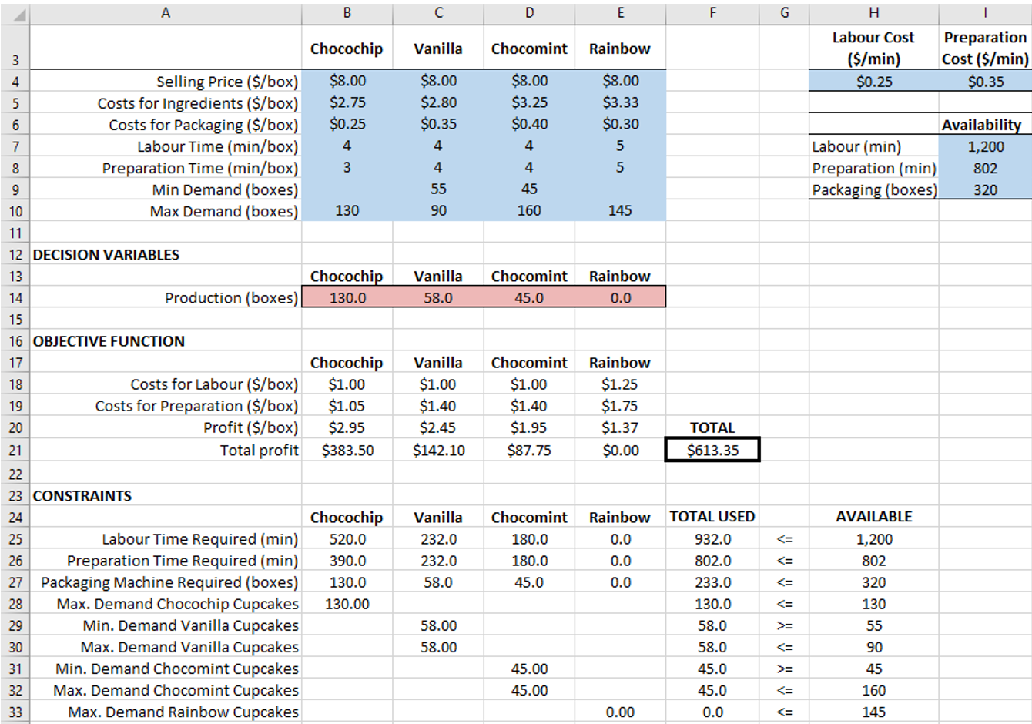The width and height of the screenshot is (1032, 724).
Task: Click Vanilla ingredients cost $2.80
Action: pyautogui.click(x=438, y=102)
